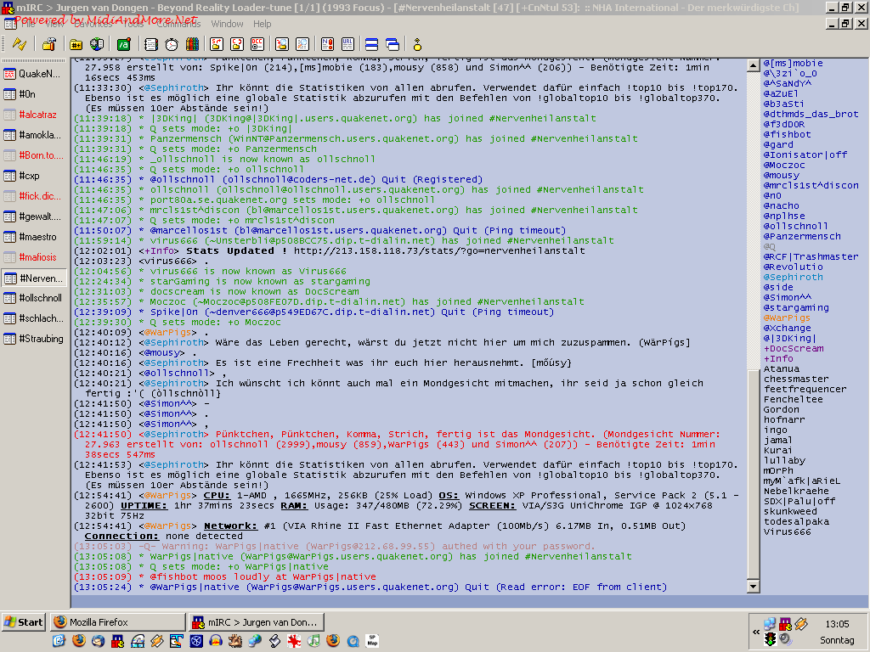This screenshot has height=652, width=870.
Task: Open mIRC Options hammer icon
Action: tap(49, 44)
